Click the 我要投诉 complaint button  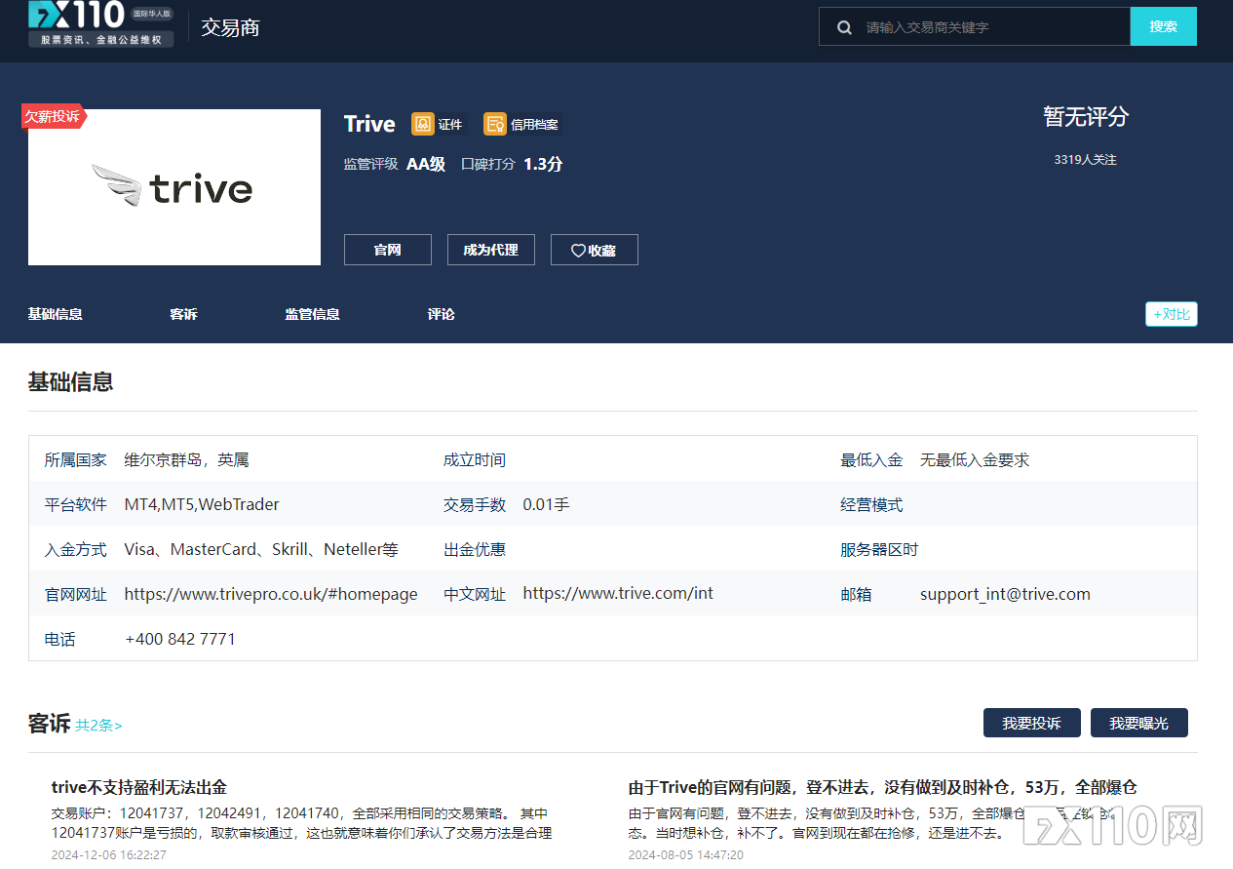coord(1031,723)
